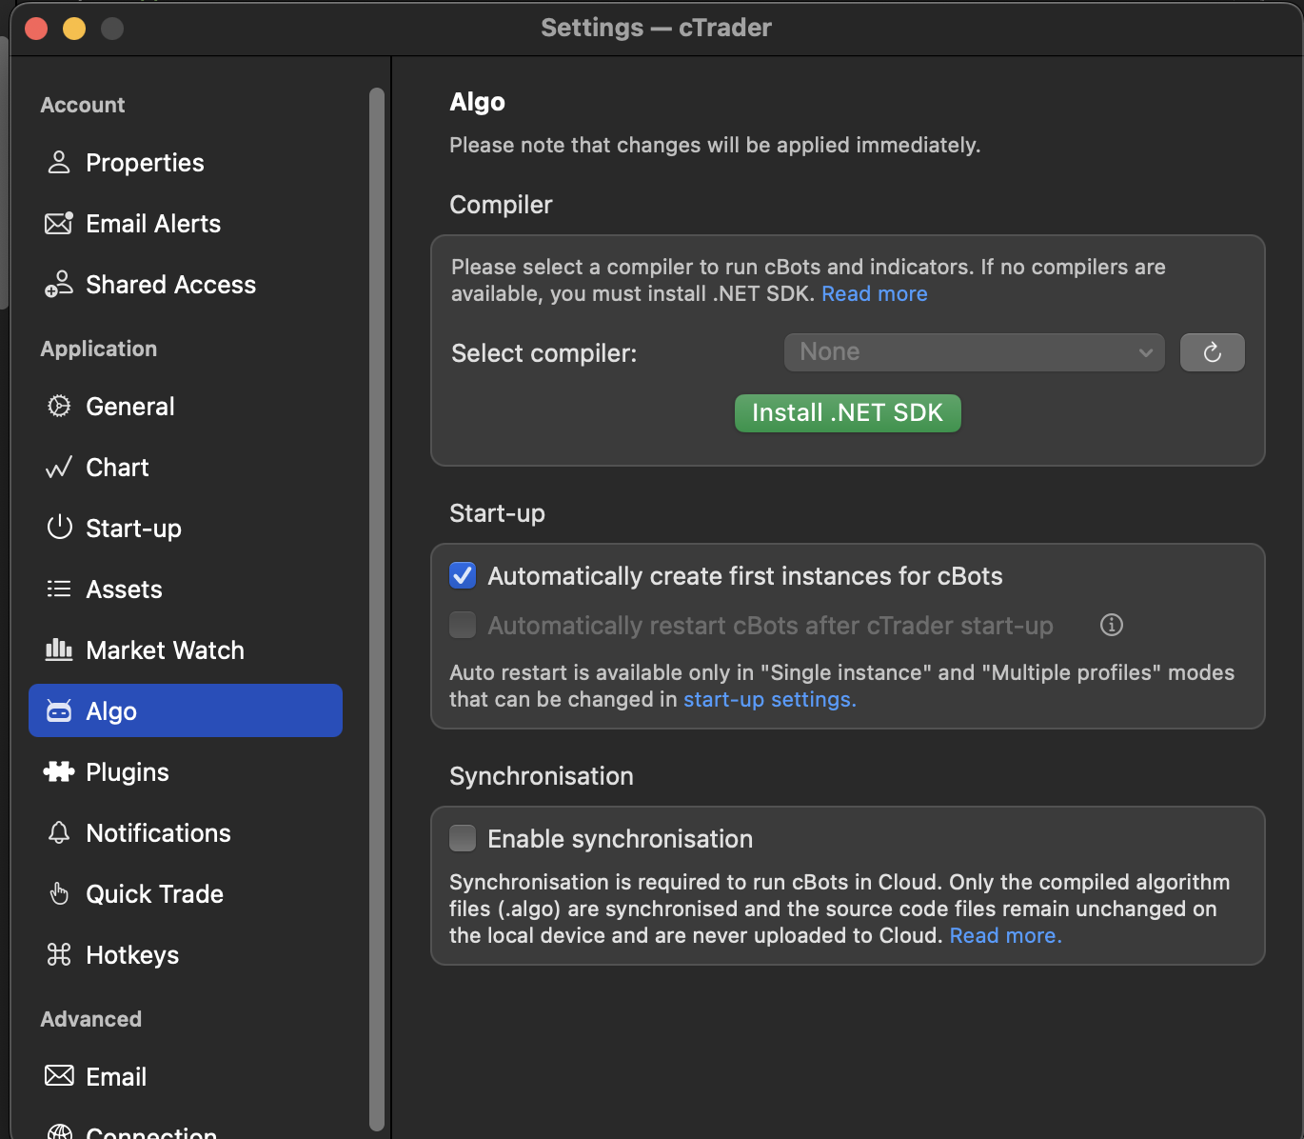The image size is (1304, 1139).
Task: Click the Synchronisation section heading
Action: tap(541, 776)
